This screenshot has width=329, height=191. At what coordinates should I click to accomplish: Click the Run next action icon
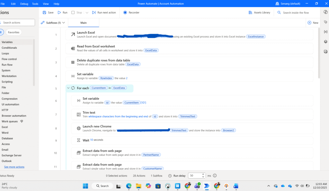94,12
